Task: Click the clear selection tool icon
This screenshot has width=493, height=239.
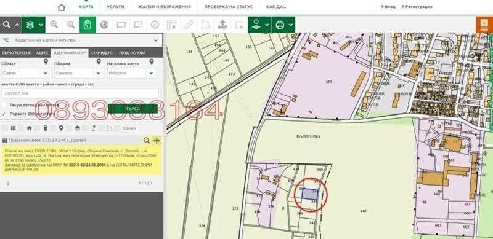Action: 239,25
